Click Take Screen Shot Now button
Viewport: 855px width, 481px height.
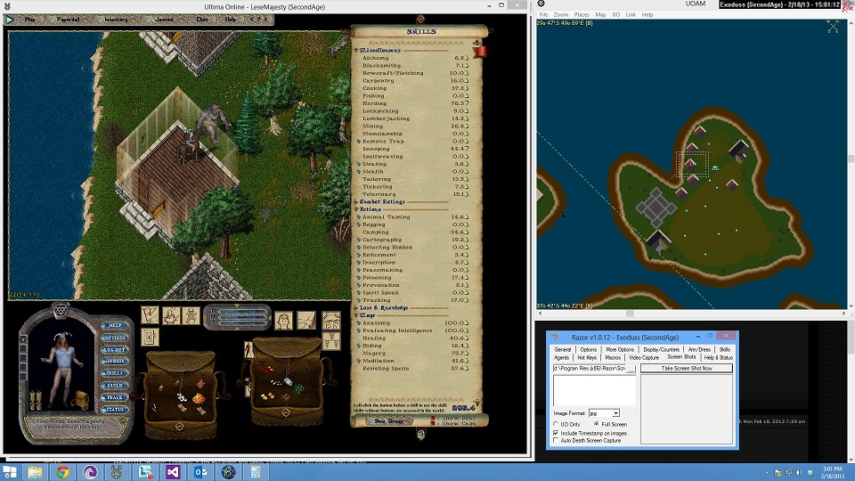tap(686, 368)
